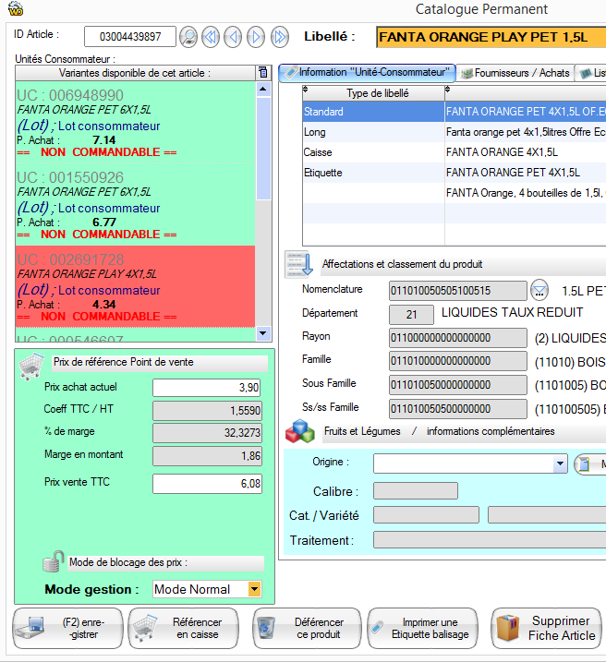Screen dimensions: 606x662
Task: Go to the next article record
Action: (255, 37)
